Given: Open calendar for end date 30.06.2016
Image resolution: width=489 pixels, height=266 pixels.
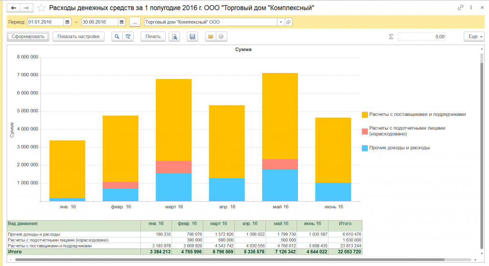Looking at the screenshot, I should click(x=122, y=22).
